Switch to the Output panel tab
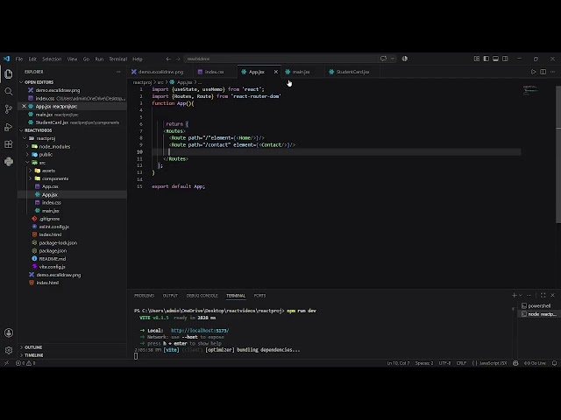The height and width of the screenshot is (420, 561). click(170, 296)
